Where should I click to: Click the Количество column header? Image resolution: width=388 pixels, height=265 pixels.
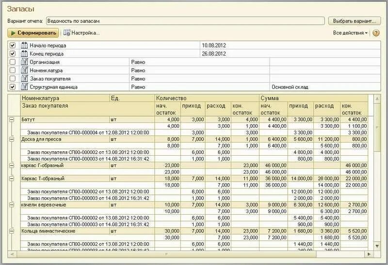coord(207,98)
